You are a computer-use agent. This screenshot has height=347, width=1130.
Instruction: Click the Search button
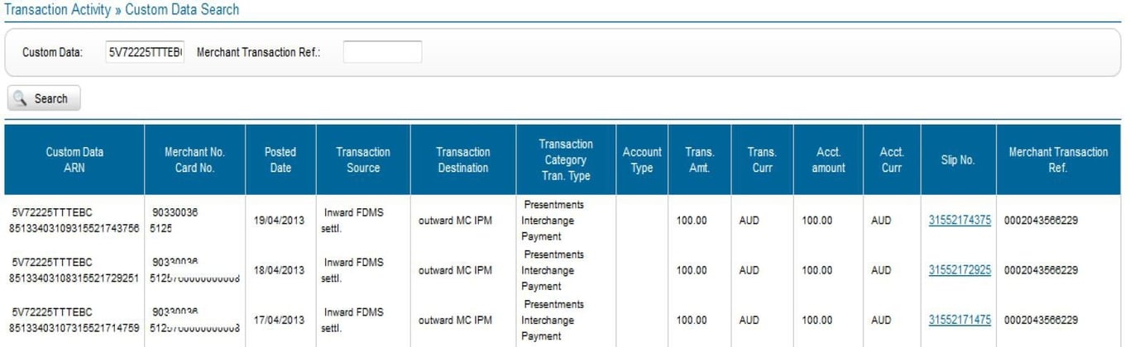[44, 98]
